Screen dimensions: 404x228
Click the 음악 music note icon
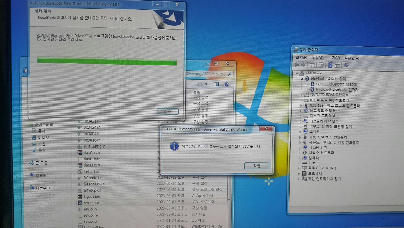34,150
